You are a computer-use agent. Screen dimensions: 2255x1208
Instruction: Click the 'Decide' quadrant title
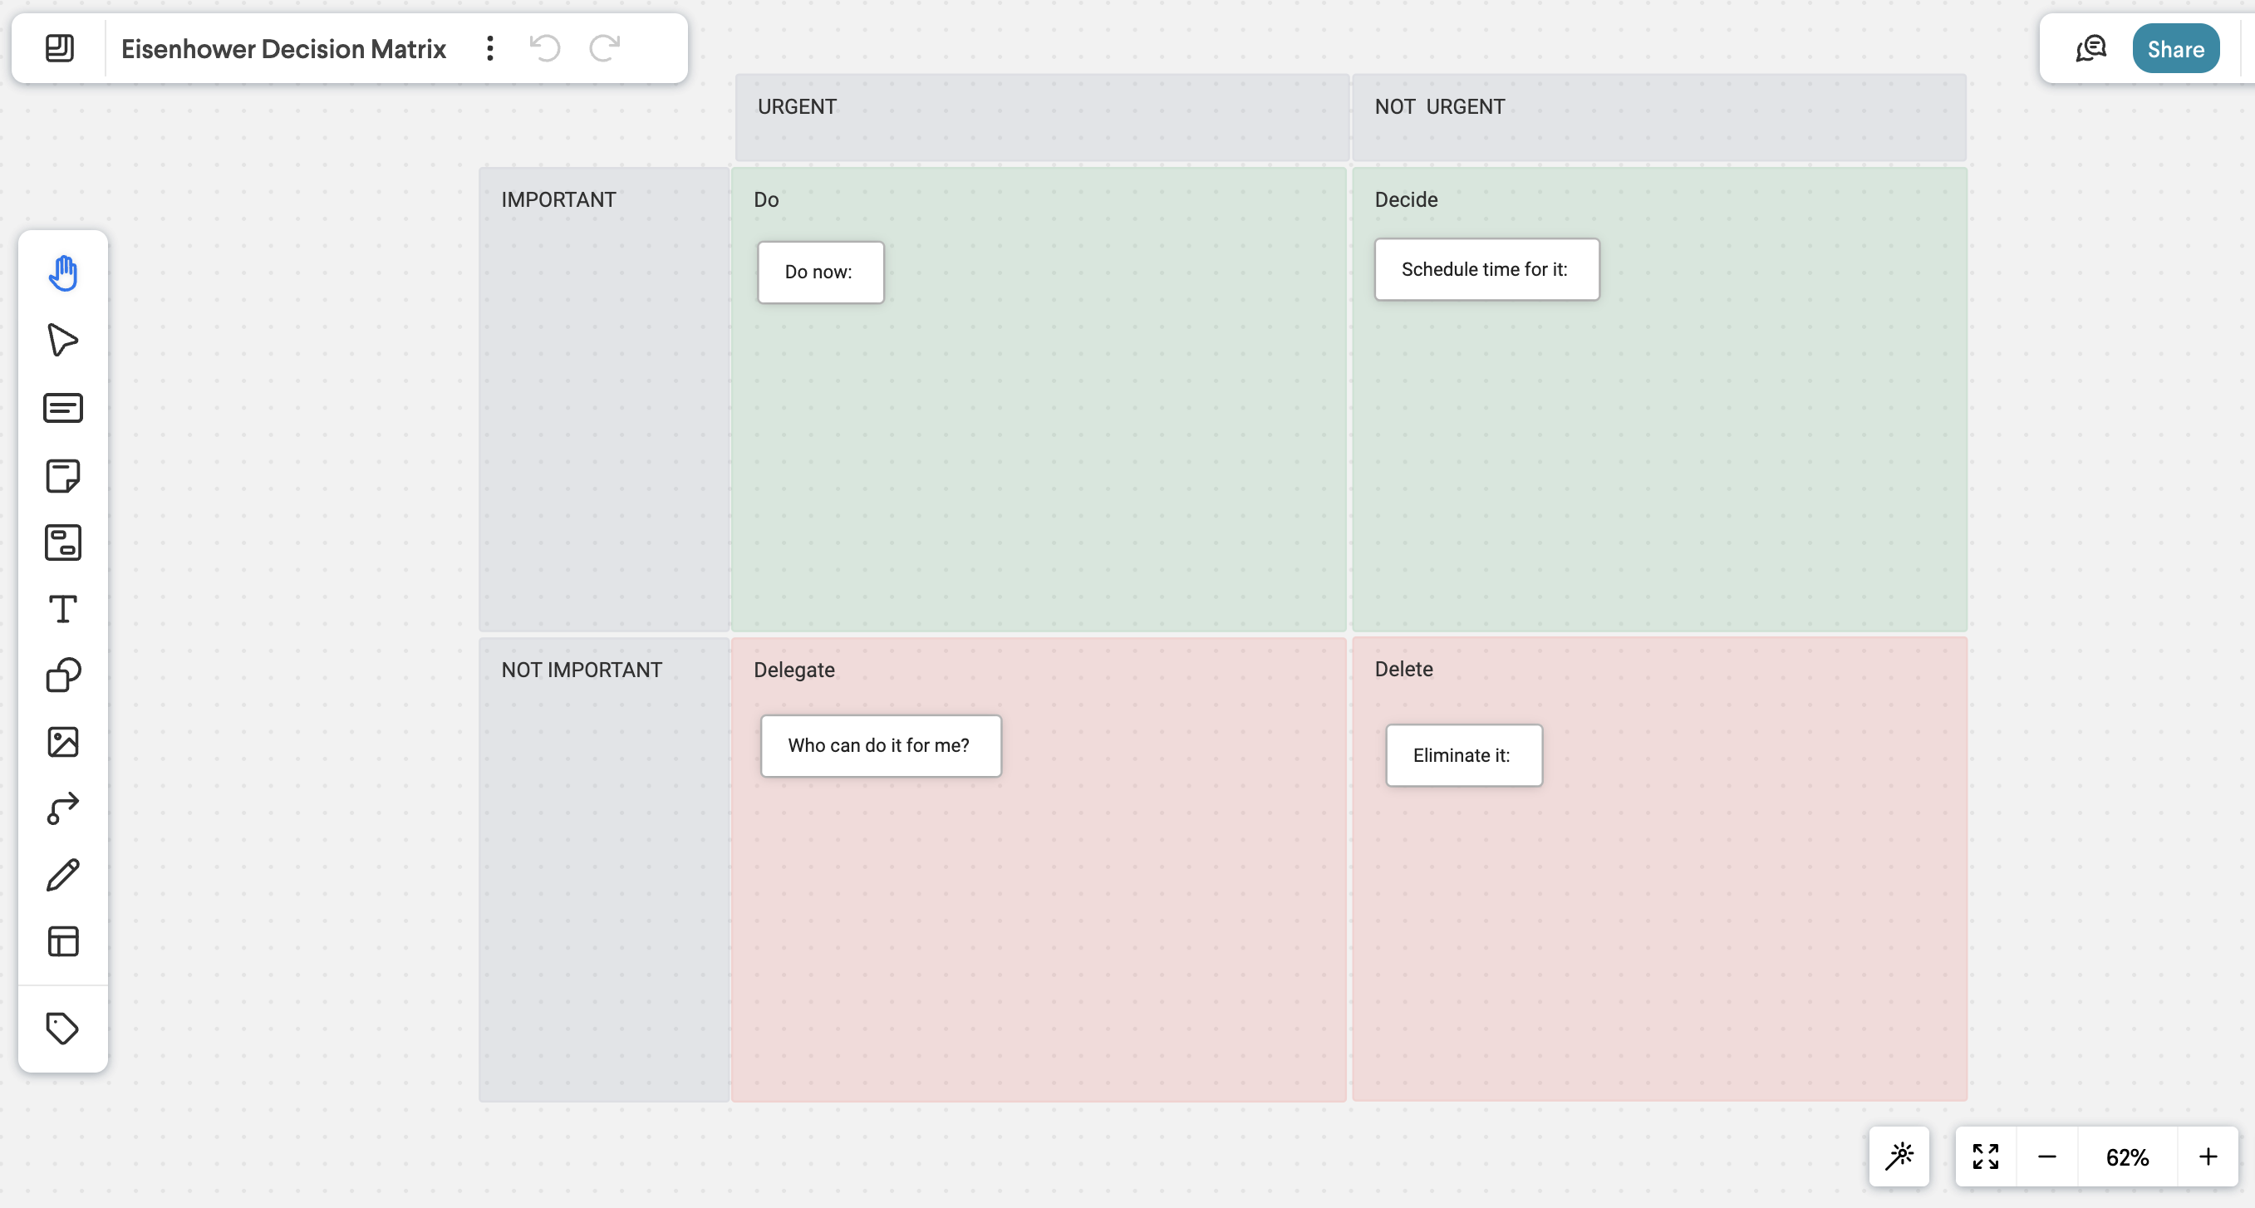coord(1406,199)
